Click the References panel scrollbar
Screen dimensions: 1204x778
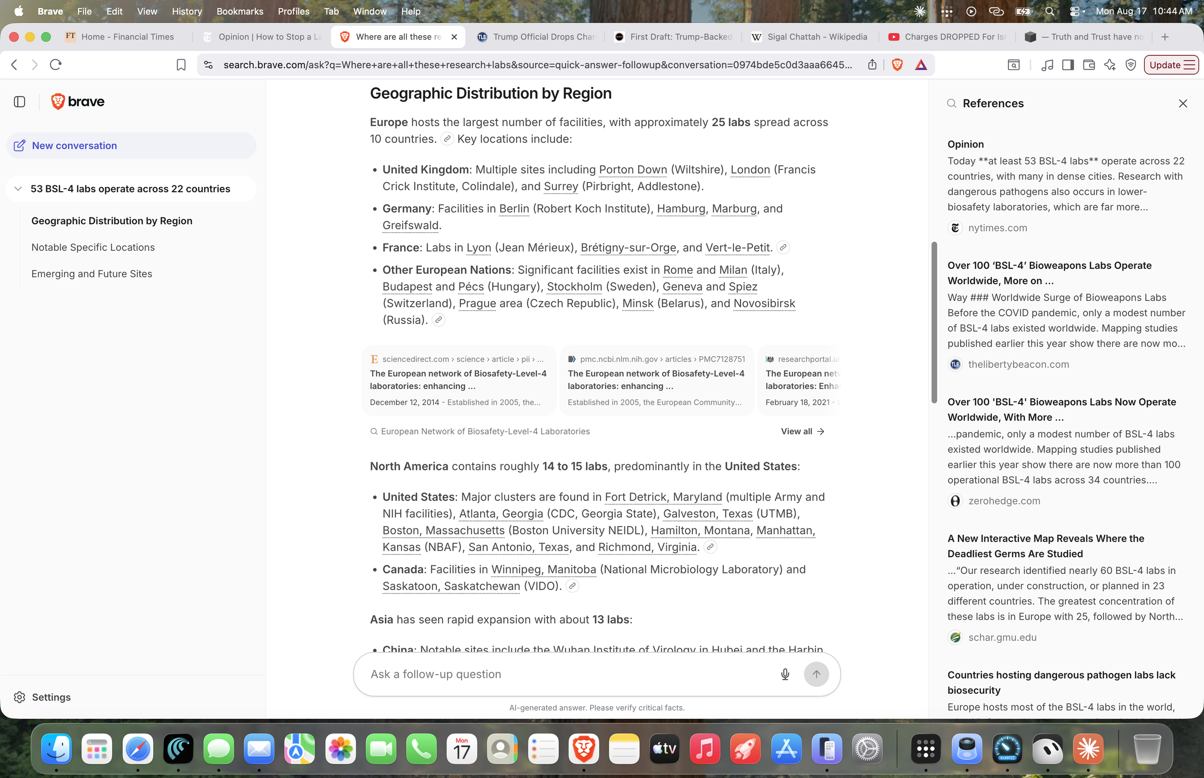(934, 322)
